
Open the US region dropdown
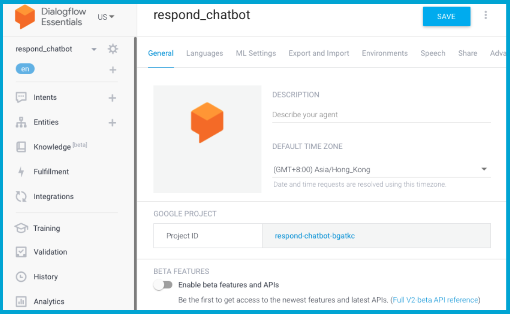pos(106,17)
